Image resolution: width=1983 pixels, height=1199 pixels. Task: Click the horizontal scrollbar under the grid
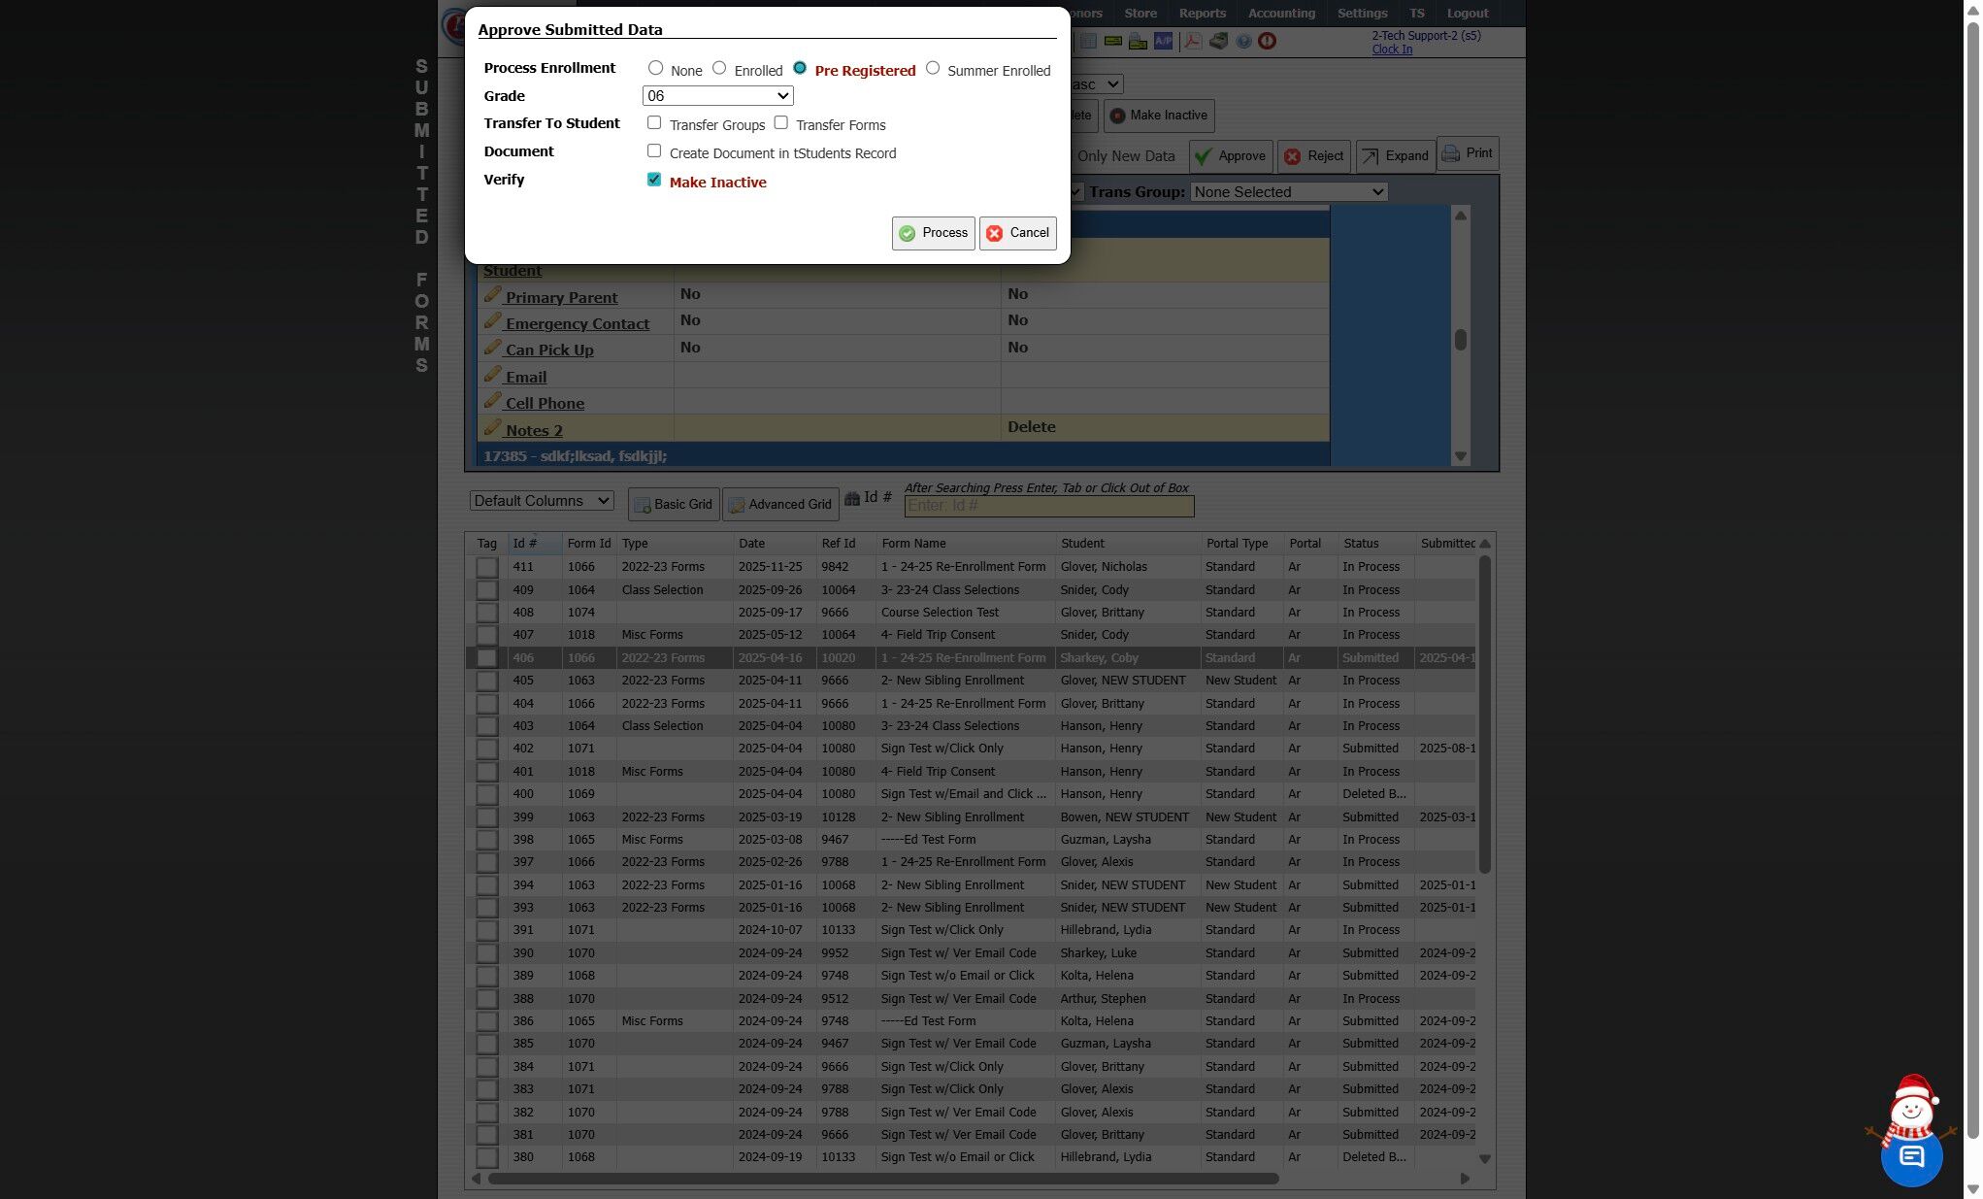coord(882,1179)
